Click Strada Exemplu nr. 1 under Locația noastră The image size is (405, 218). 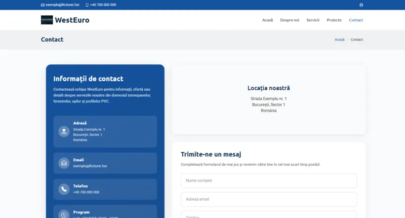[269, 98]
